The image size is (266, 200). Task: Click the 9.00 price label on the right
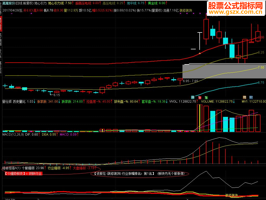[261, 37]
